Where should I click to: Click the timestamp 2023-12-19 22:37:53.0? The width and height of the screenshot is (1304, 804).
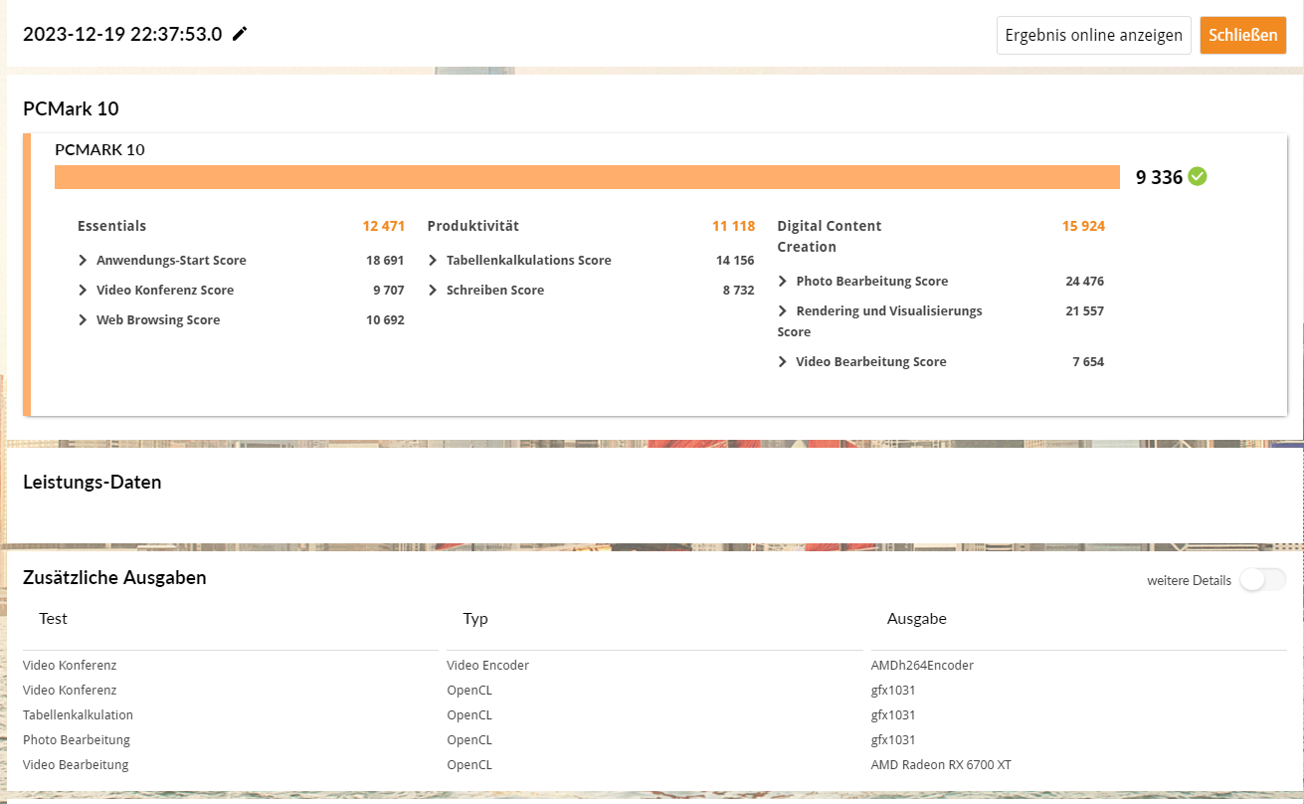(x=122, y=34)
